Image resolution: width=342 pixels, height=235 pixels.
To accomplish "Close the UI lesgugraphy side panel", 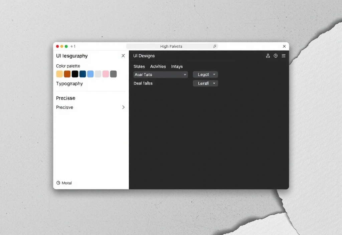I will pyautogui.click(x=123, y=56).
